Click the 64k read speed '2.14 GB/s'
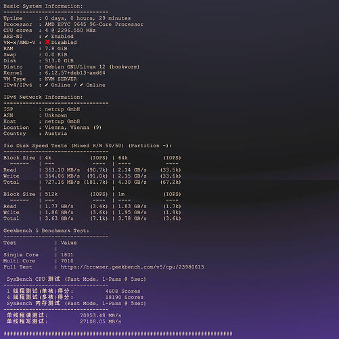The image size is (339, 339). [x=133, y=170]
